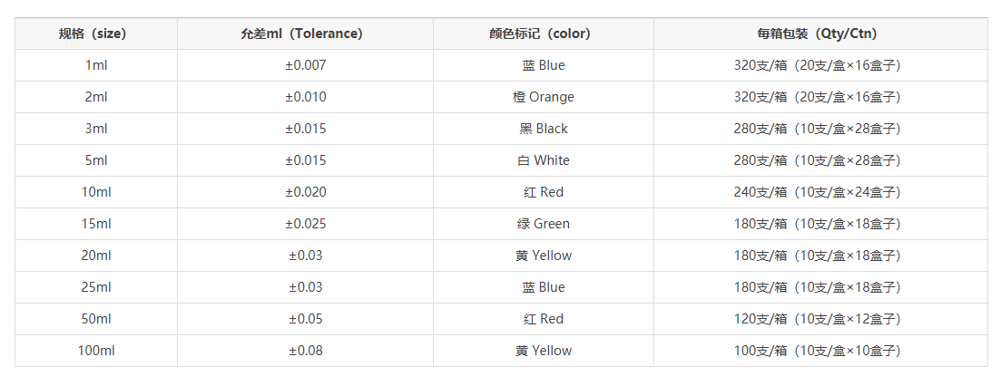
Task: Select the ±0.020 tolerance value
Action: point(305,192)
